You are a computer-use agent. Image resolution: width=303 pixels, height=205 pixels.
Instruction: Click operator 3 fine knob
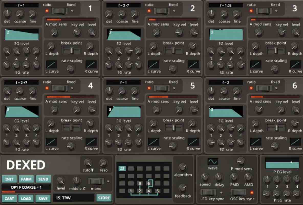tap(236, 14)
